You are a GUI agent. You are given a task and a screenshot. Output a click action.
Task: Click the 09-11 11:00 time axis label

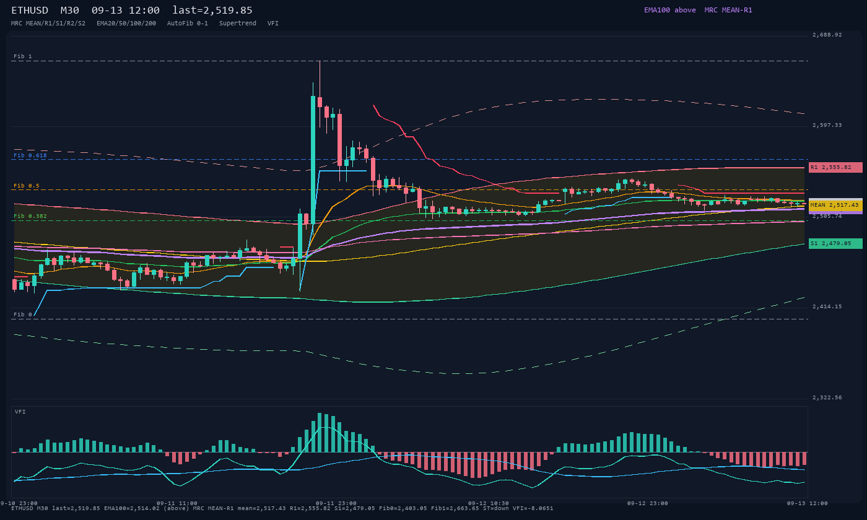(177, 503)
